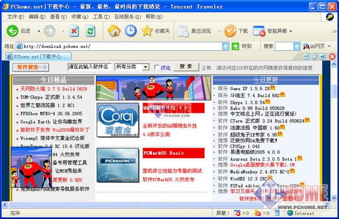The height and width of the screenshot is (219, 339).
Task: Enable the 汉化 checkbox
Action: pyautogui.click(x=157, y=67)
